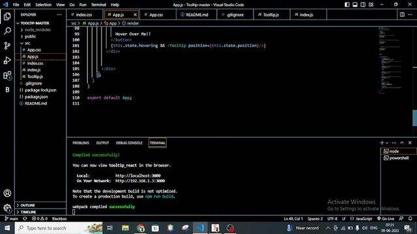This screenshot has height=234, width=417.
Task: Switch to the index.js editor tab
Action: point(308,14)
